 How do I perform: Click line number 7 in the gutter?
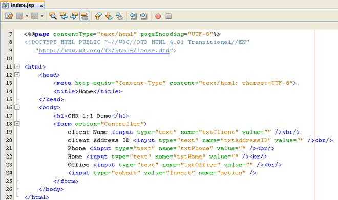click(x=11, y=34)
